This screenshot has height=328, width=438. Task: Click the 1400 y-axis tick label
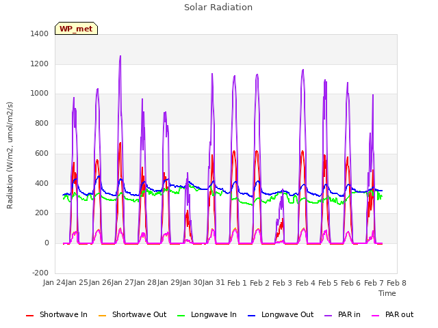(x=40, y=33)
